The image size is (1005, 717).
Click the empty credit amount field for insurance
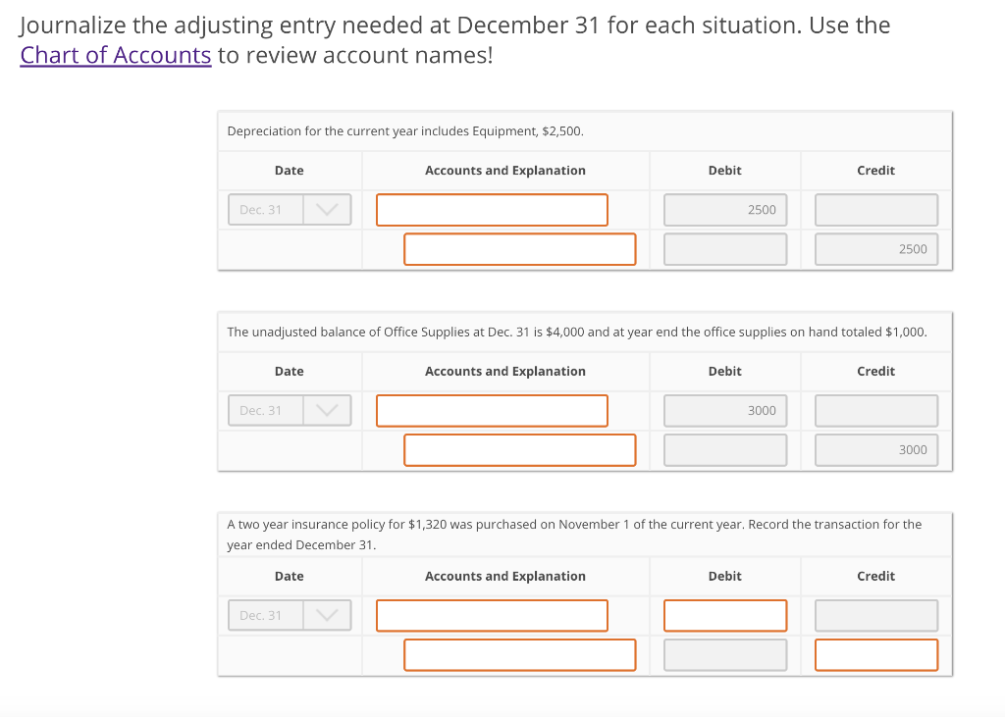click(x=875, y=654)
